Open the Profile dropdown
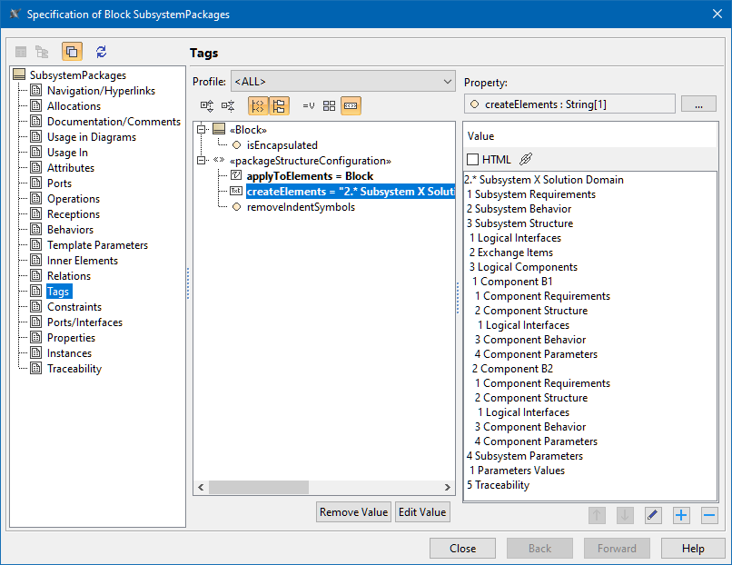 tap(342, 82)
